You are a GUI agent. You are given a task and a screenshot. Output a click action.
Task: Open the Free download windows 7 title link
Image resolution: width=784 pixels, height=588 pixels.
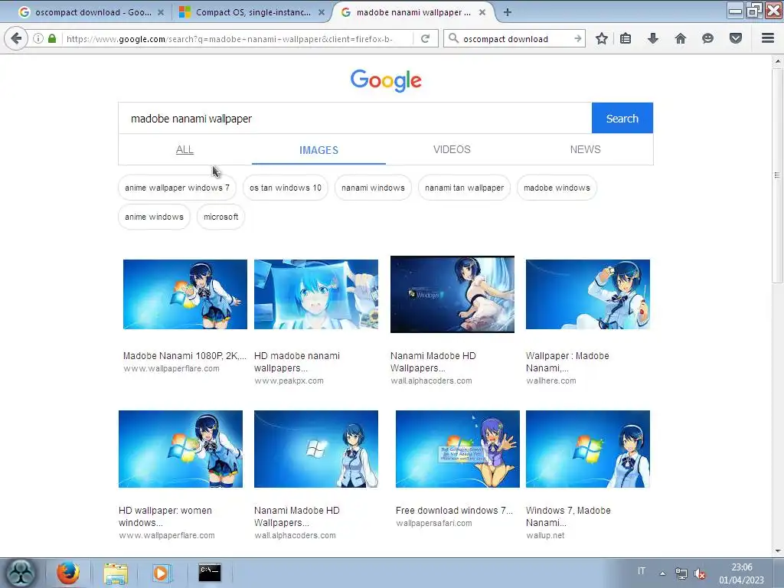[x=454, y=511]
